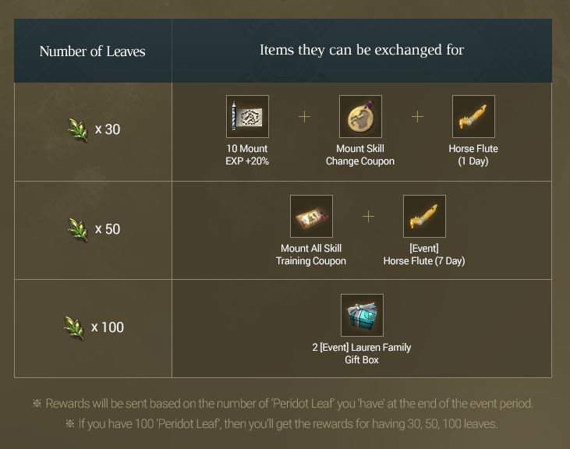Select the Mount Skill Change Coupon icon
570x449 pixels.
click(360, 117)
